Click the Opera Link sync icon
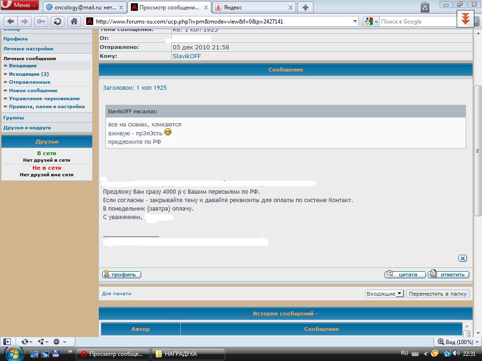 click(x=26, y=341)
